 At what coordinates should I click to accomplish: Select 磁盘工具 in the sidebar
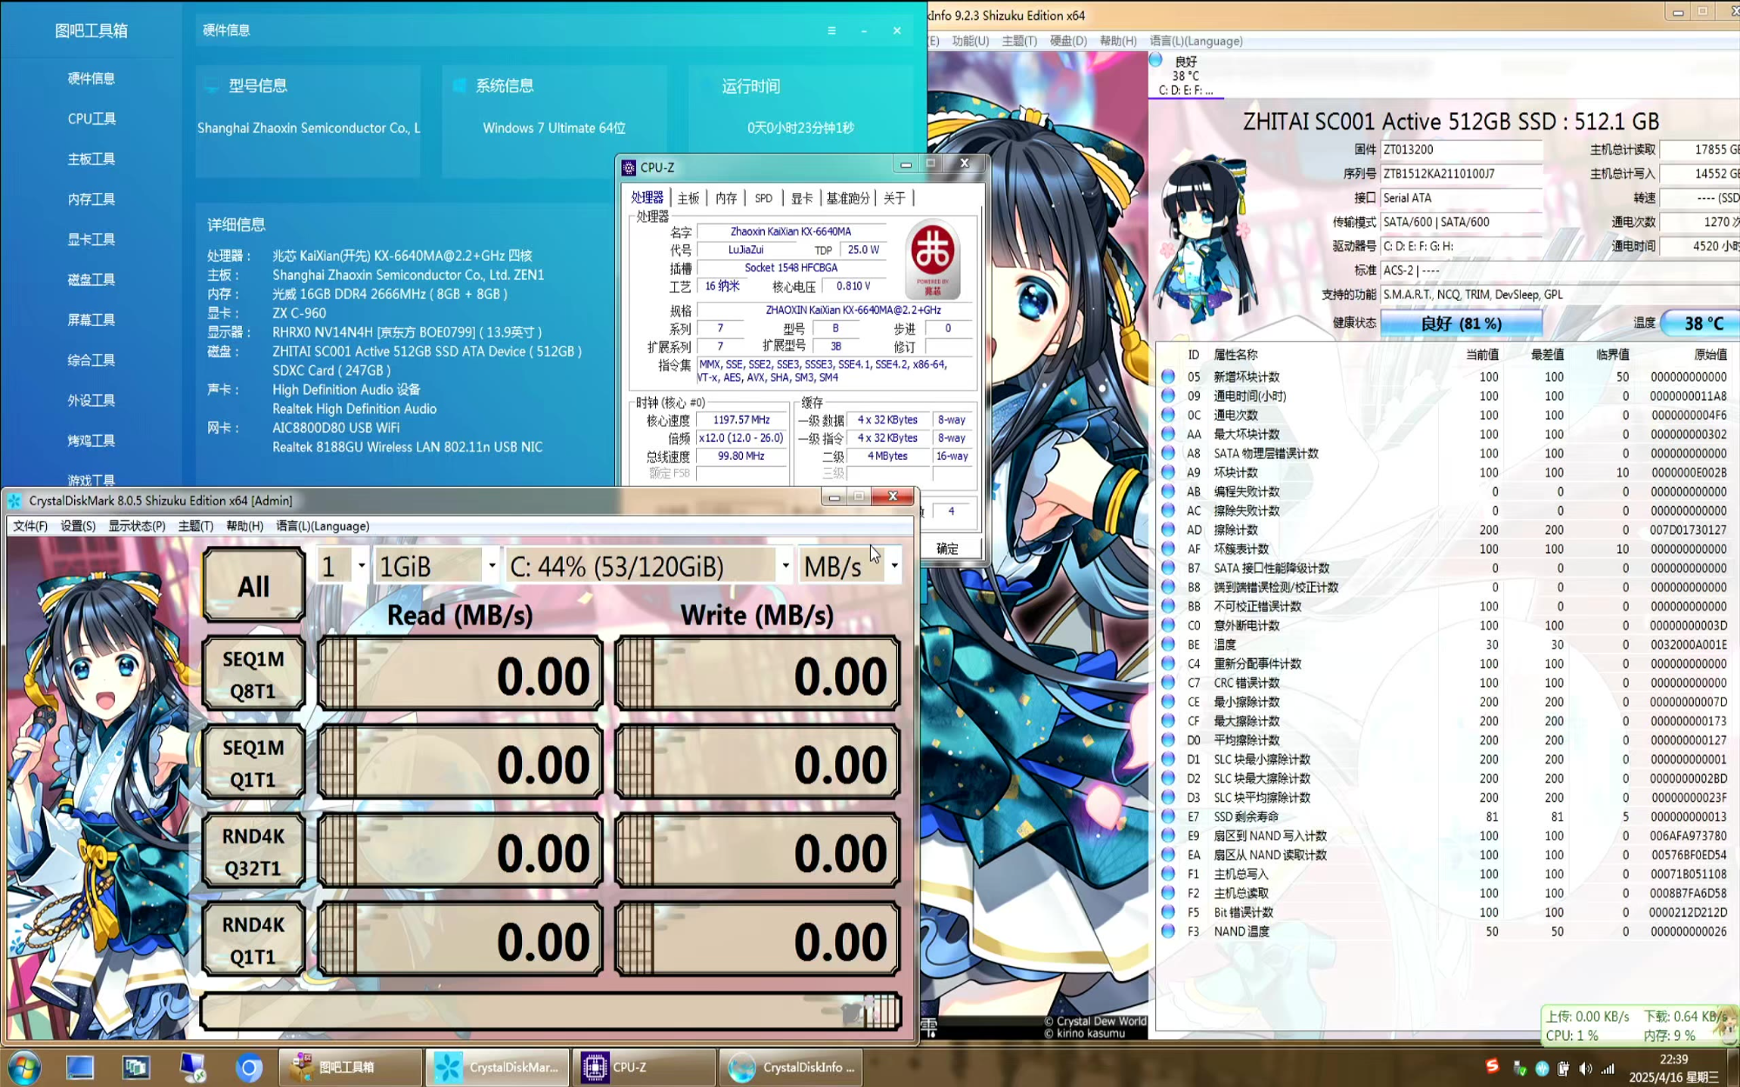coord(91,279)
